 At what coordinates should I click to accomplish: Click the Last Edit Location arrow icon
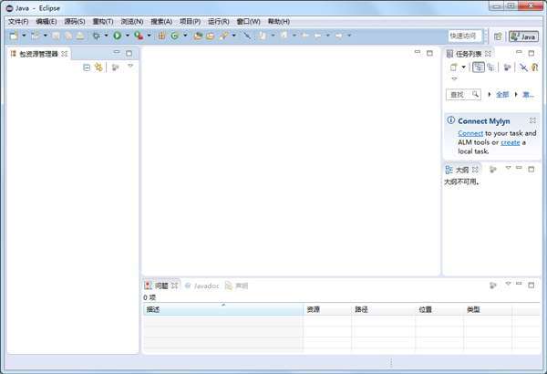(x=304, y=36)
